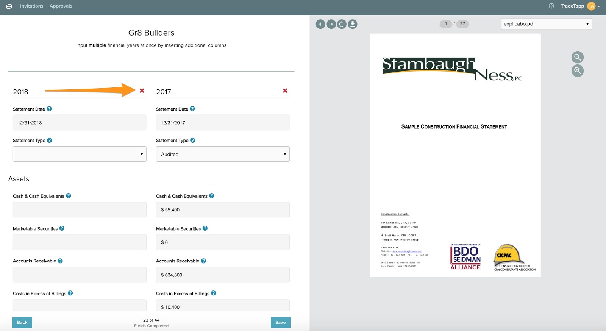
Task: Open the explicabo.pdf file selector
Action: pyautogui.click(x=546, y=24)
